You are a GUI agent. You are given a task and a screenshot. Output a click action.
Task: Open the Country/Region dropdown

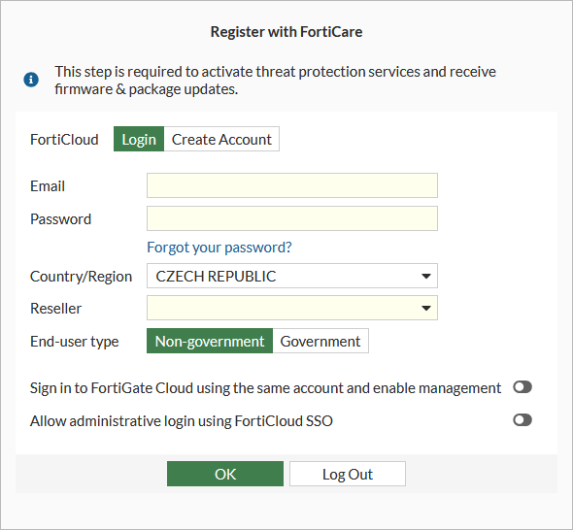tap(292, 276)
